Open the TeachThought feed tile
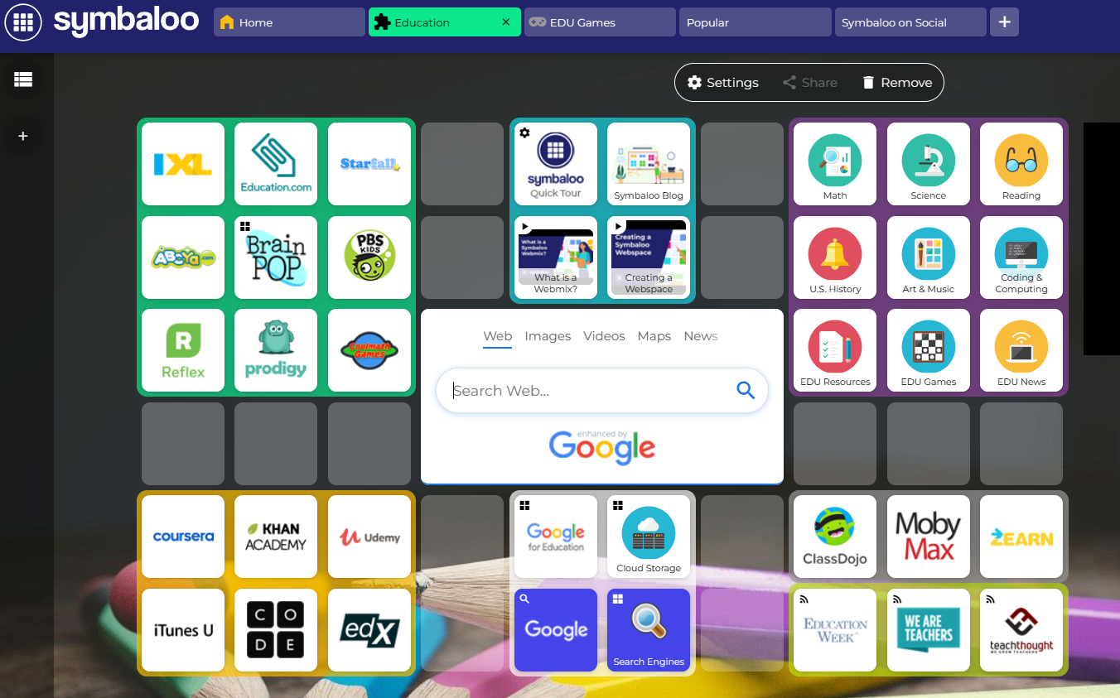1120x698 pixels. (x=1021, y=630)
